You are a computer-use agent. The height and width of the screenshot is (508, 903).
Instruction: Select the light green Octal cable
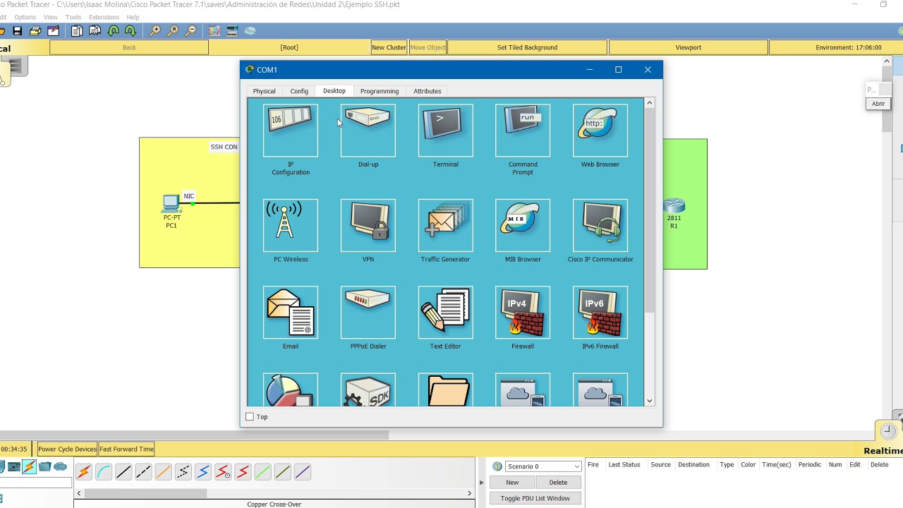click(x=262, y=472)
